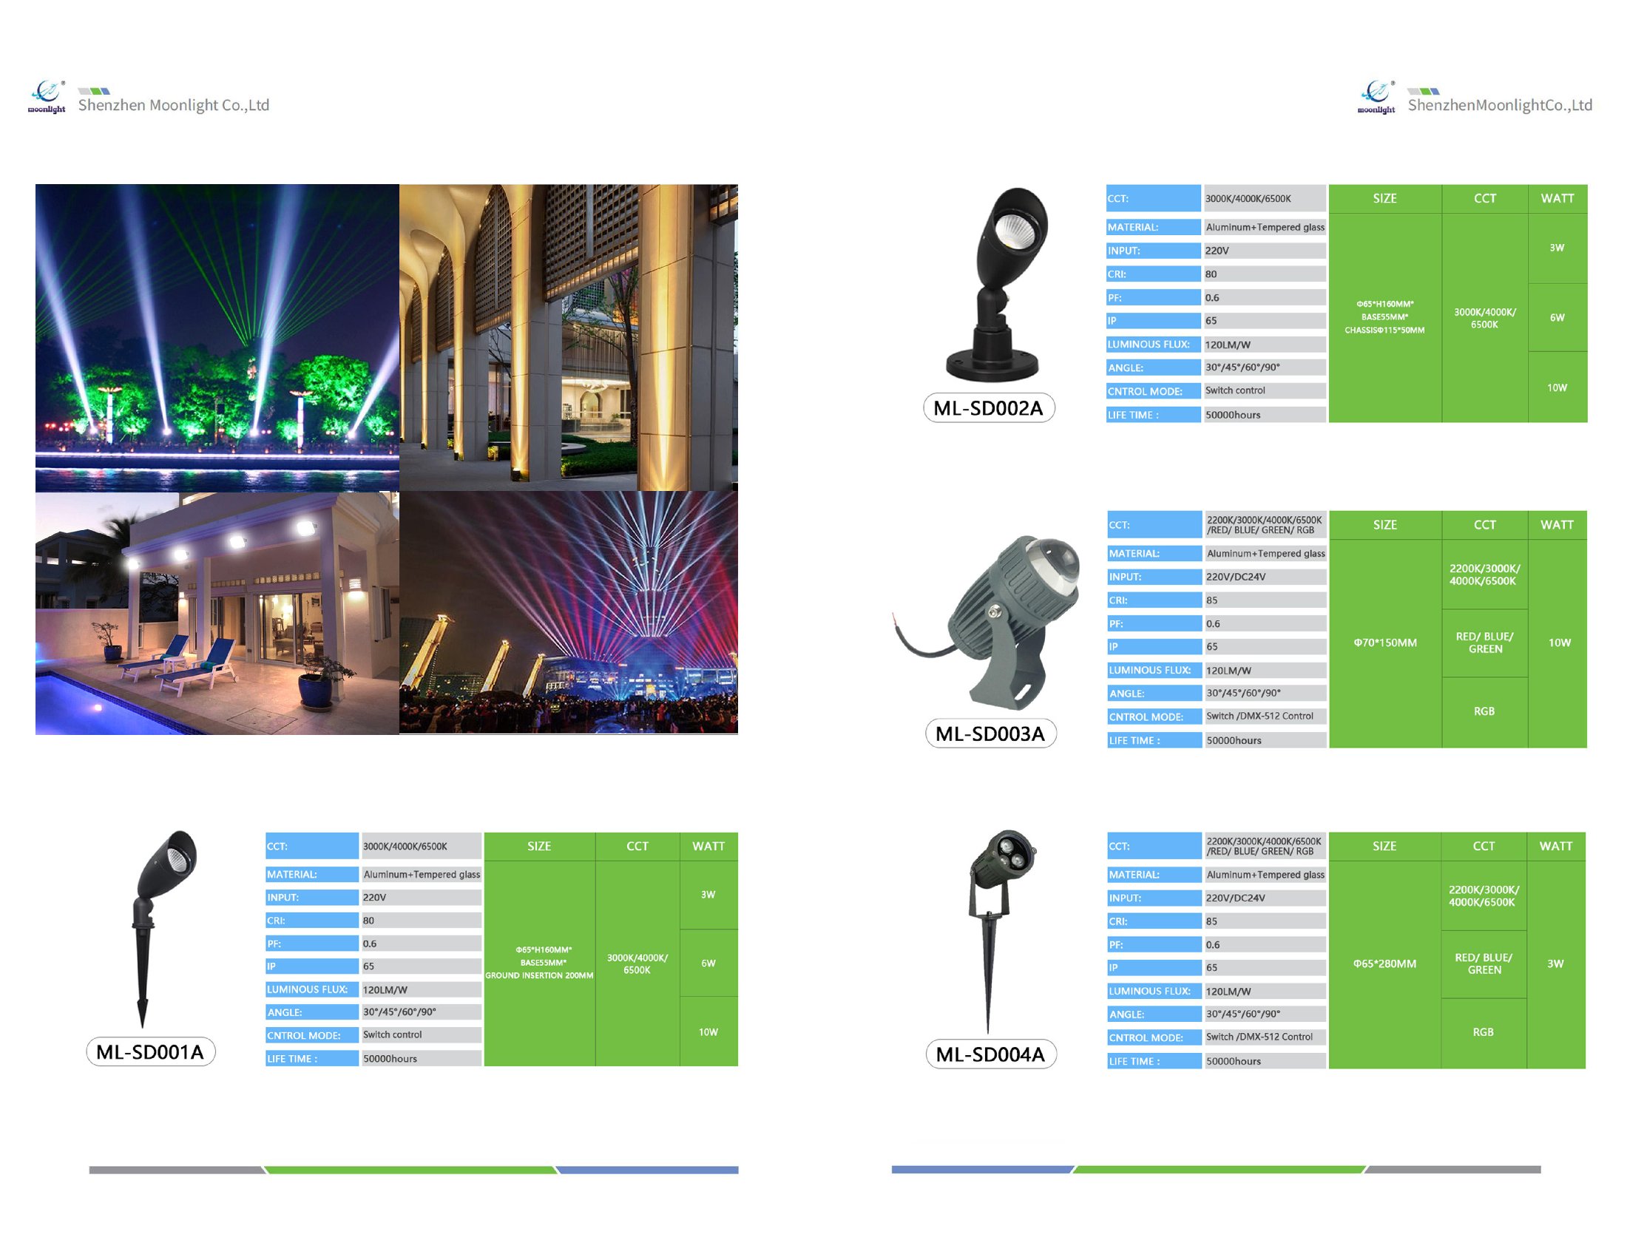Click the illuminated arched columns building photo
Screen dimensions: 1627x1257
(569, 337)
